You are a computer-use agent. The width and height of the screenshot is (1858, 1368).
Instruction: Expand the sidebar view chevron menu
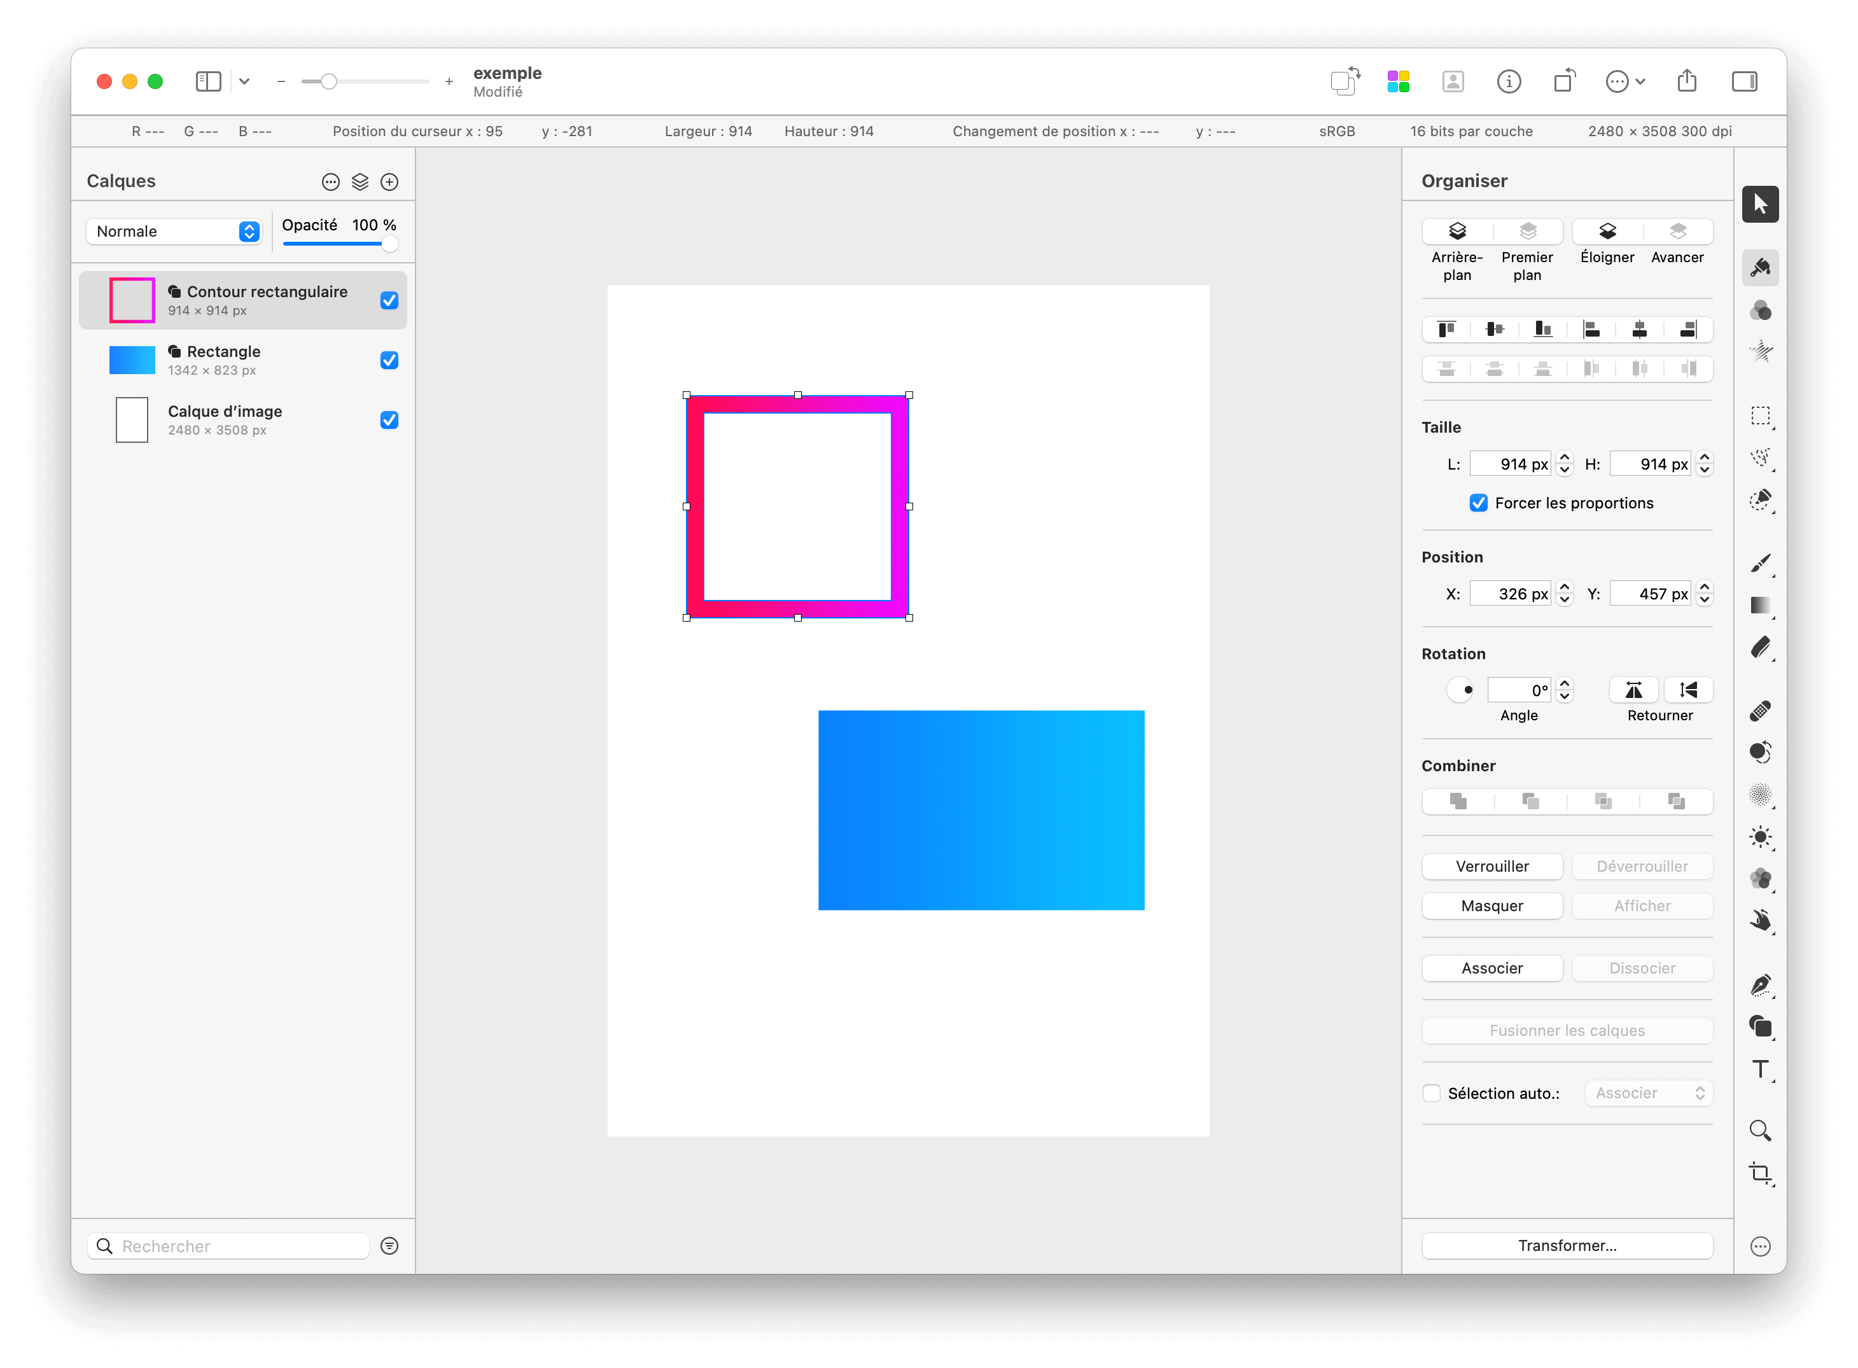244,81
